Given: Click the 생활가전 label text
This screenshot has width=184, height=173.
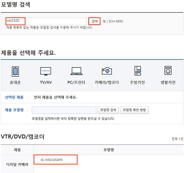Looking at the screenshot, I should [x=168, y=82].
